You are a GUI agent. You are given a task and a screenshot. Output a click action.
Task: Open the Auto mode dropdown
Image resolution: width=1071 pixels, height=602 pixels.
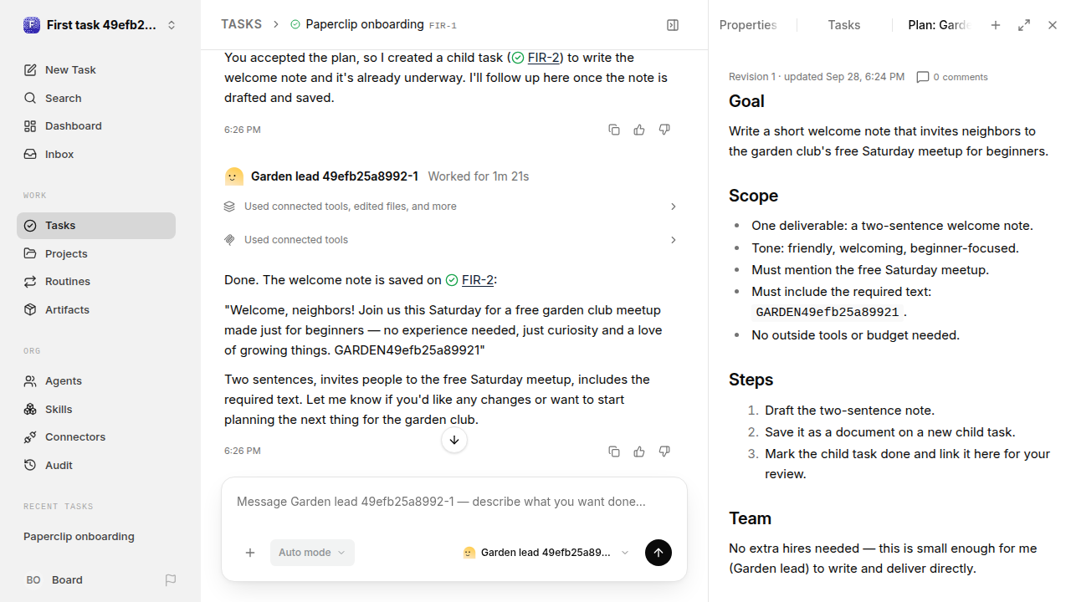click(312, 553)
